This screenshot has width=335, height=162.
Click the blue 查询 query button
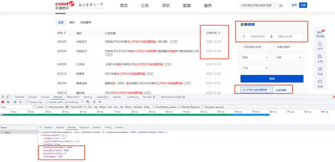pyautogui.click(x=272, y=79)
